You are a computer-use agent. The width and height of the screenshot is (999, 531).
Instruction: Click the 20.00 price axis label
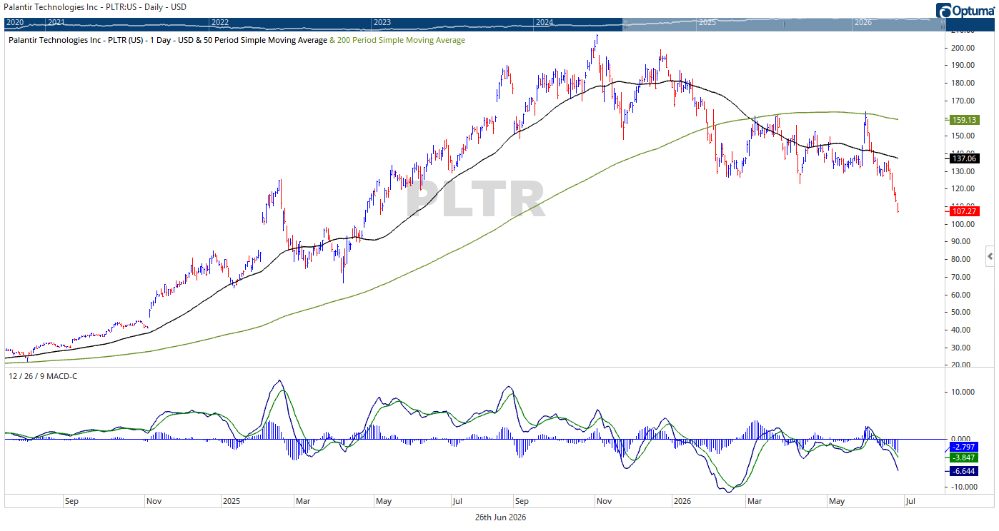[962, 365]
